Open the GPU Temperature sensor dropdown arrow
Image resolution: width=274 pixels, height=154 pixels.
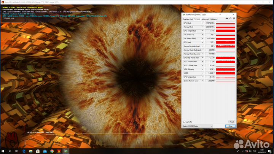coord(203,31)
